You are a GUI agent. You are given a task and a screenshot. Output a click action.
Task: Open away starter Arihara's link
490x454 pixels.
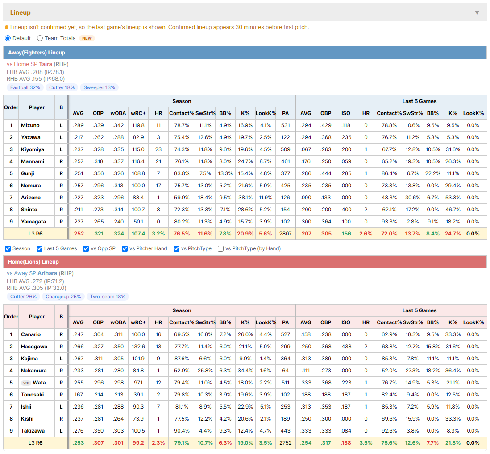(x=47, y=273)
